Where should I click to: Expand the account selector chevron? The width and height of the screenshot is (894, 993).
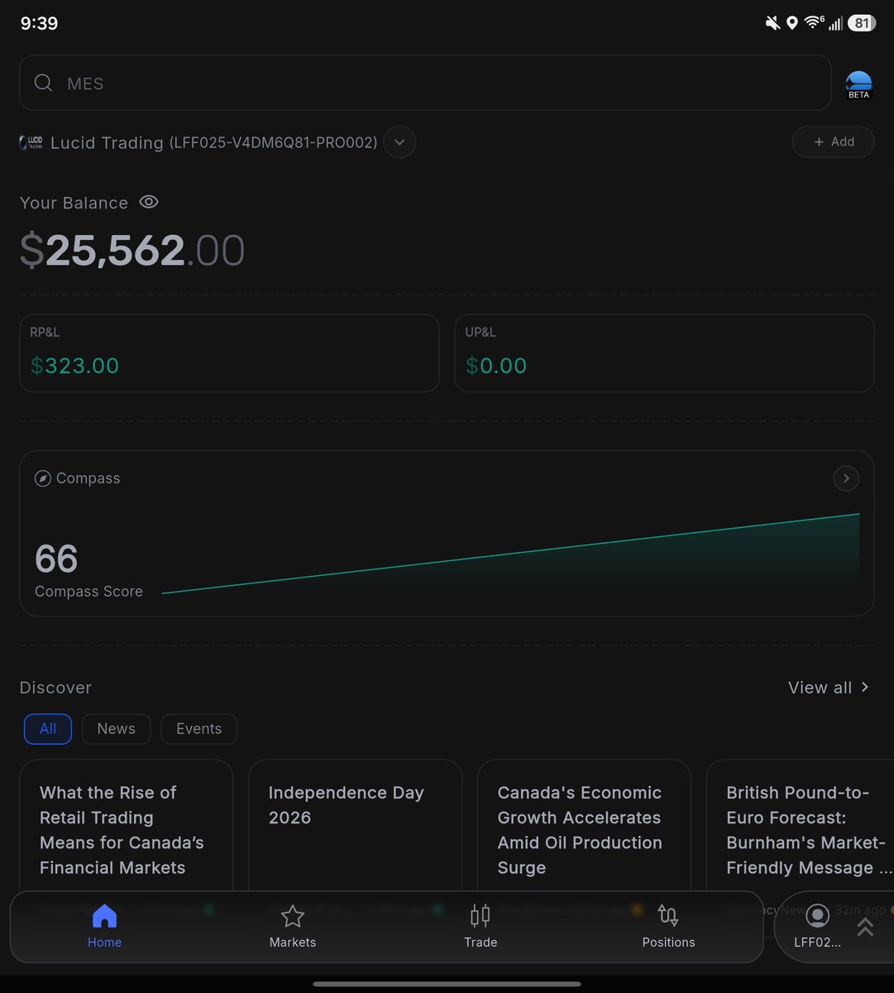pos(399,142)
